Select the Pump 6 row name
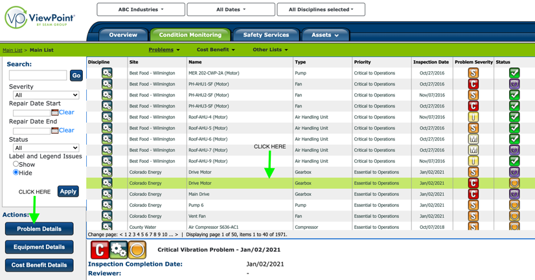Image resolution: width=535 pixels, height=280 pixels. [196, 205]
